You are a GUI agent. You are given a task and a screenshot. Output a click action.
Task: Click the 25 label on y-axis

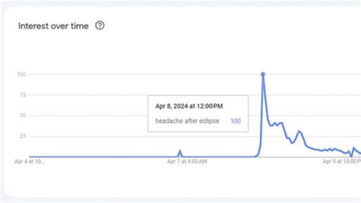tap(23, 136)
